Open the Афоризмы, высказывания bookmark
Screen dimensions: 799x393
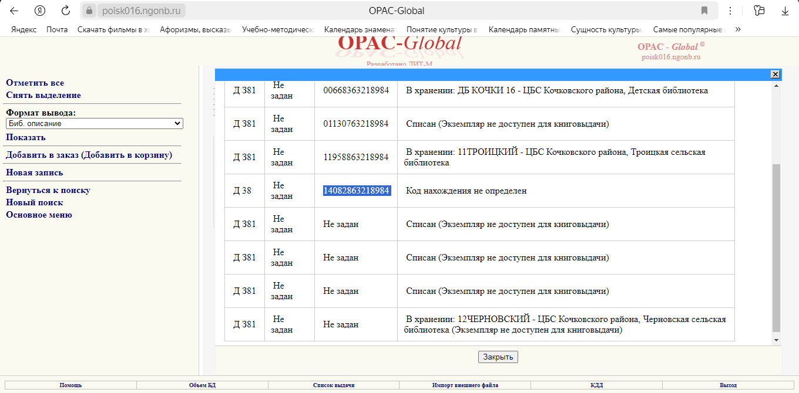tap(196, 29)
